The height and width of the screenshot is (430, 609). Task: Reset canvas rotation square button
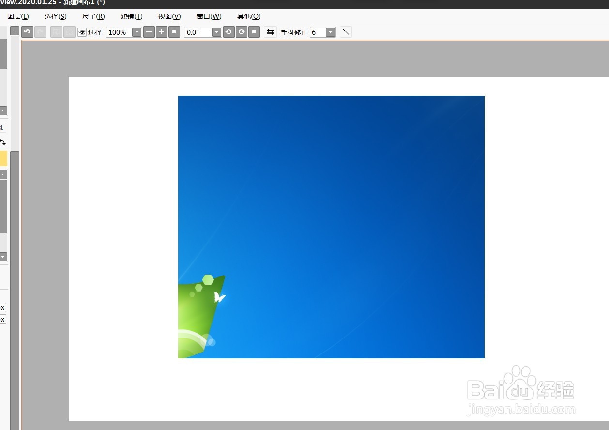tap(254, 32)
